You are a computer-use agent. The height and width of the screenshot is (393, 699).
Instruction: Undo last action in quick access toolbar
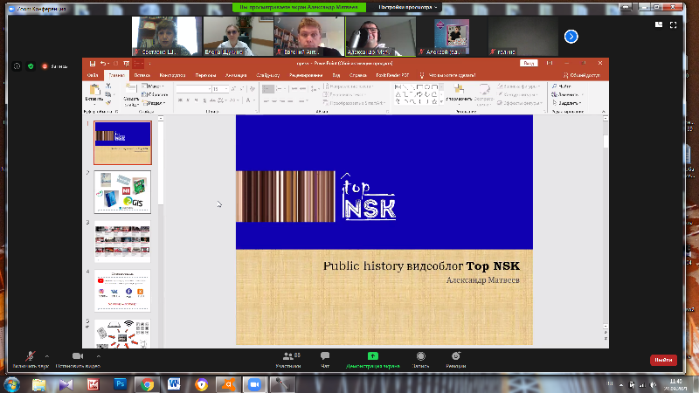tap(103, 64)
